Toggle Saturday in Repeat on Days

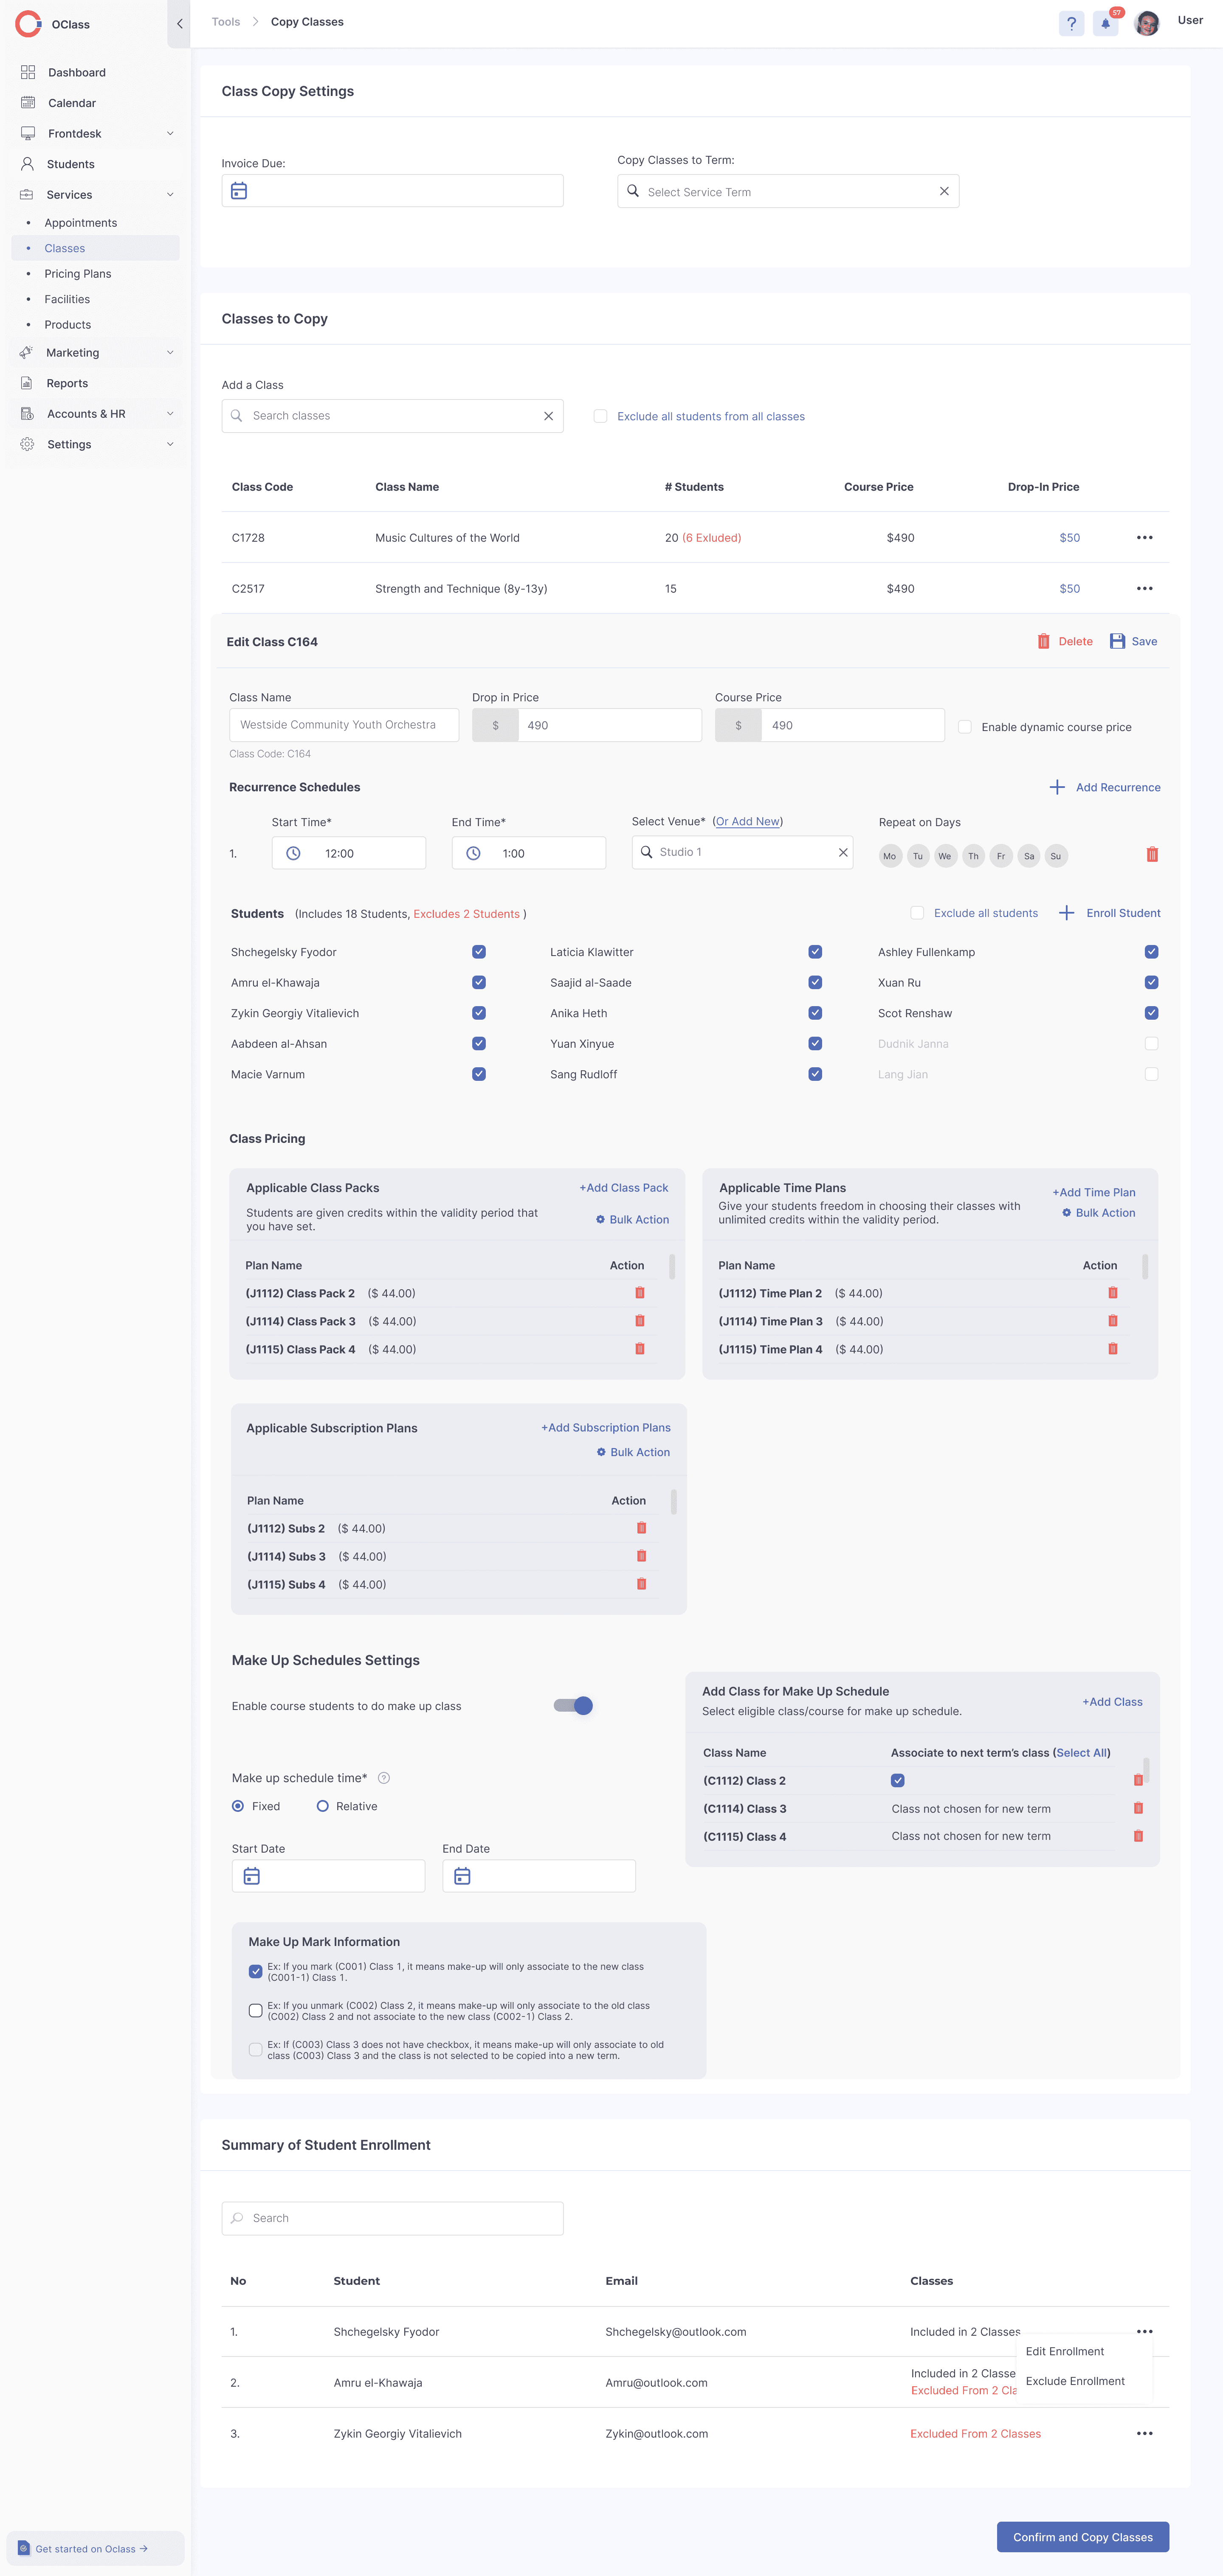(x=1029, y=856)
